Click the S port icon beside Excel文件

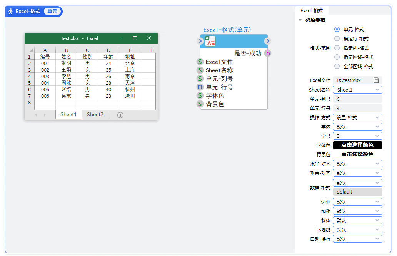point(200,62)
